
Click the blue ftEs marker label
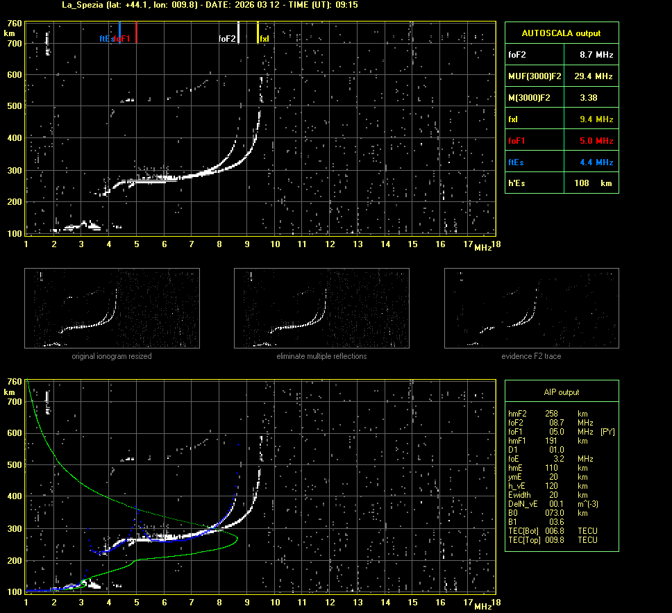point(105,39)
